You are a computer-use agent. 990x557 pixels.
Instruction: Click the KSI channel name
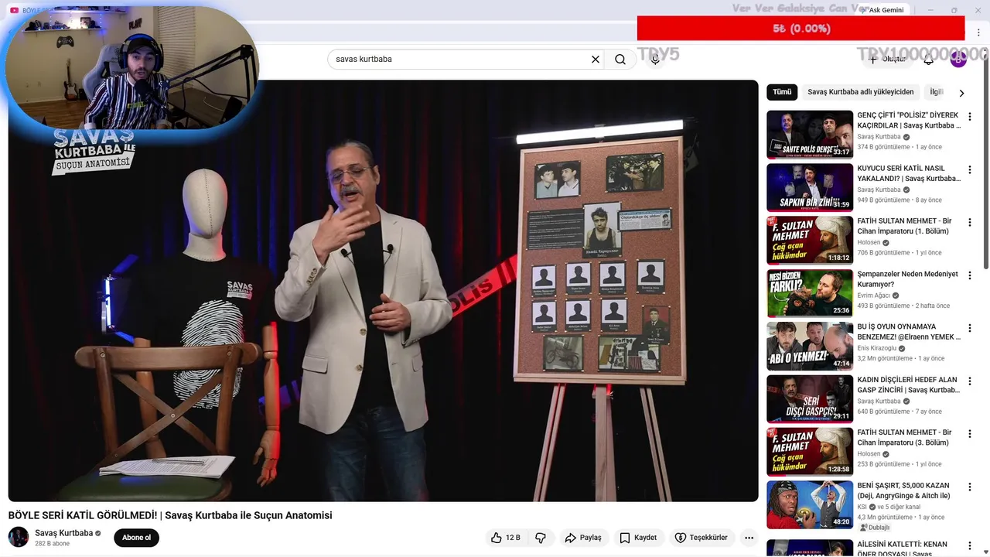(x=862, y=507)
